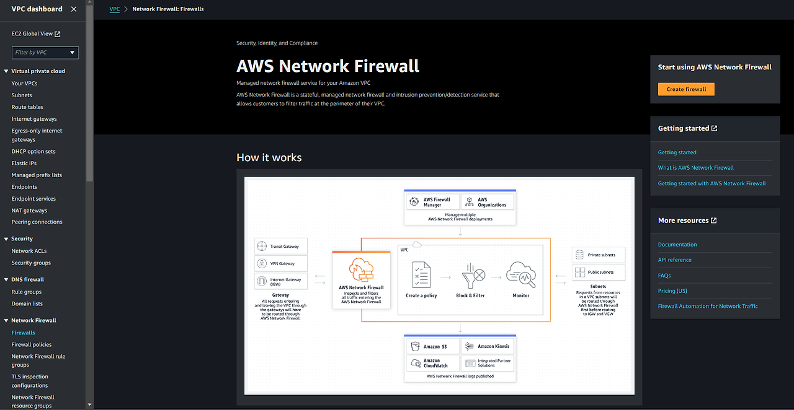
Task: Open the Getting started link
Action: (677, 152)
